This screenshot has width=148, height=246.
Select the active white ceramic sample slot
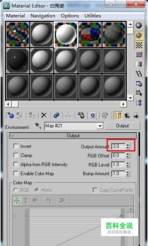[x=66, y=34]
